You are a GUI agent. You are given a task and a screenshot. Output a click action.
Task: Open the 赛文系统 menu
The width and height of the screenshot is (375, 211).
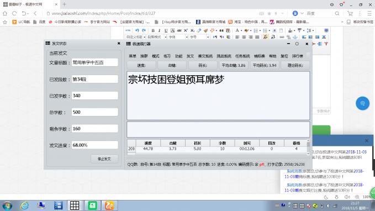click(205, 56)
